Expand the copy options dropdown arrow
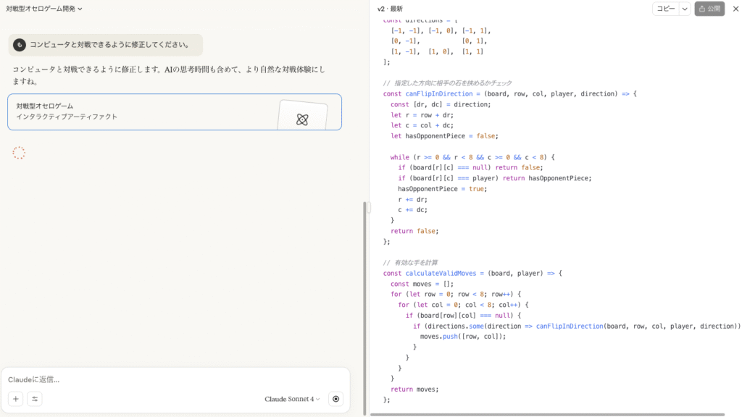The height and width of the screenshot is (417, 742). click(x=685, y=9)
